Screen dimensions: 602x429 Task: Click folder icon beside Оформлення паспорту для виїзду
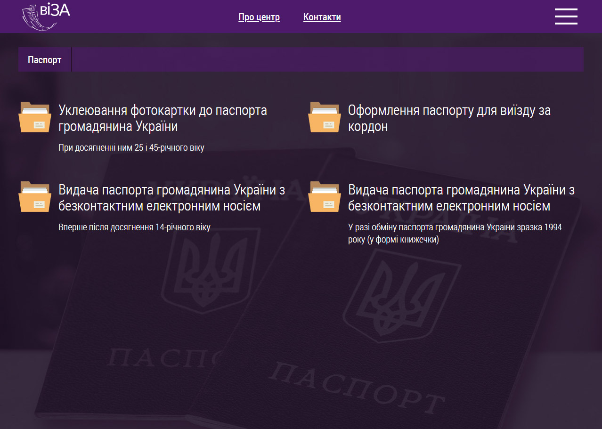[x=325, y=117]
